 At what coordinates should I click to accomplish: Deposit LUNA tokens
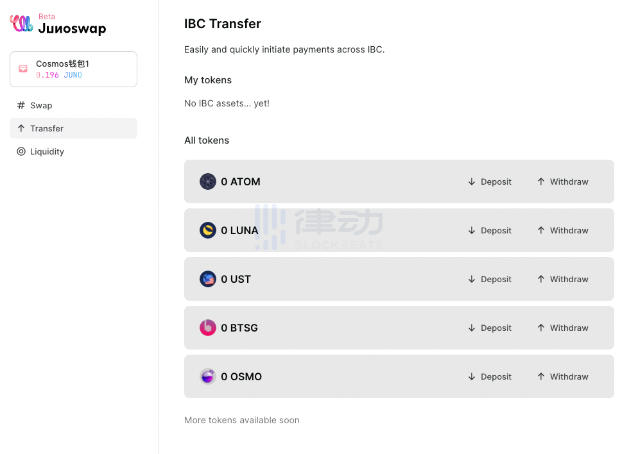(490, 230)
